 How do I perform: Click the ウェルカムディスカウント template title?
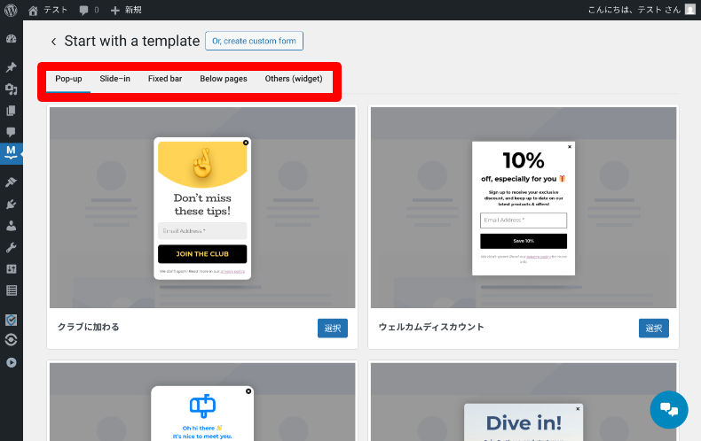tap(431, 327)
